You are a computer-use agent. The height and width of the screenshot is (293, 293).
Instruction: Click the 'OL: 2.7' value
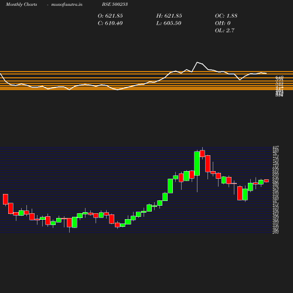pos(224,30)
